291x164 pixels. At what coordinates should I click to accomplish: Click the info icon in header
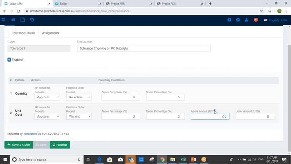tap(229, 20)
